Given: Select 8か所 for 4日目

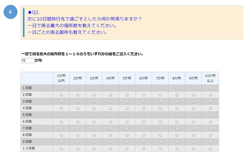Looking at the screenshot, I should click(177, 108).
